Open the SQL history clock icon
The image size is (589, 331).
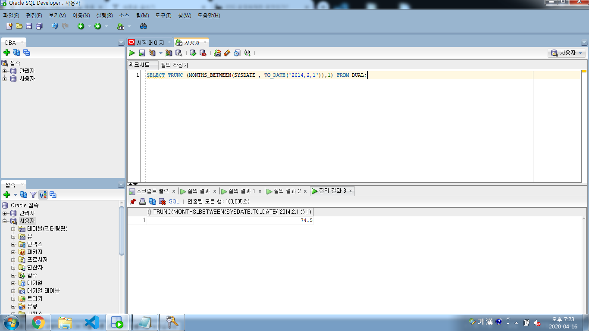click(237, 53)
